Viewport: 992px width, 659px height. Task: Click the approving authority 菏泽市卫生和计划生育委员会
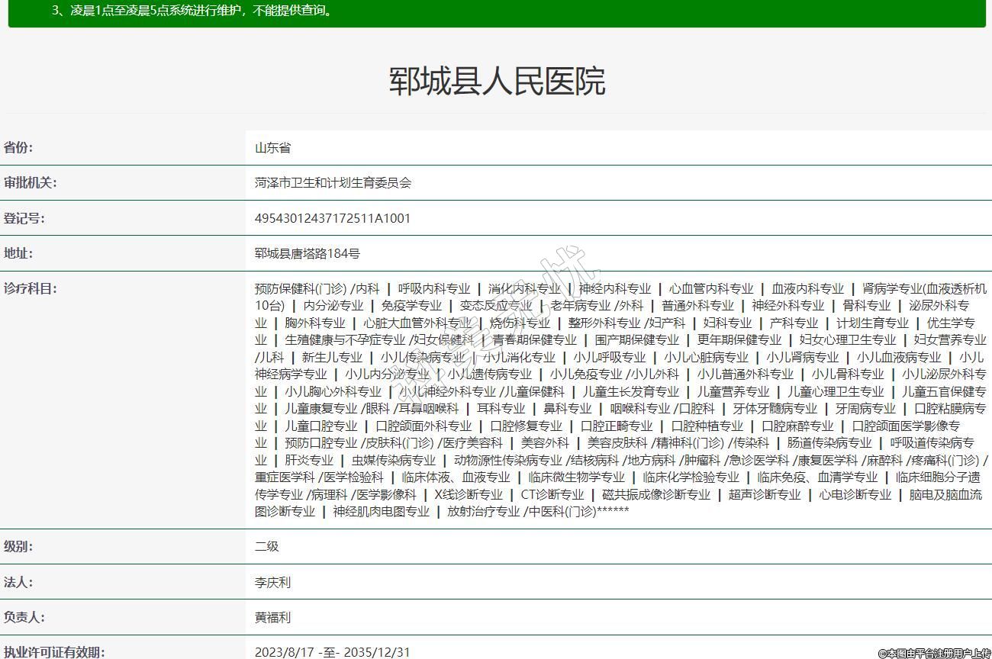coord(333,183)
